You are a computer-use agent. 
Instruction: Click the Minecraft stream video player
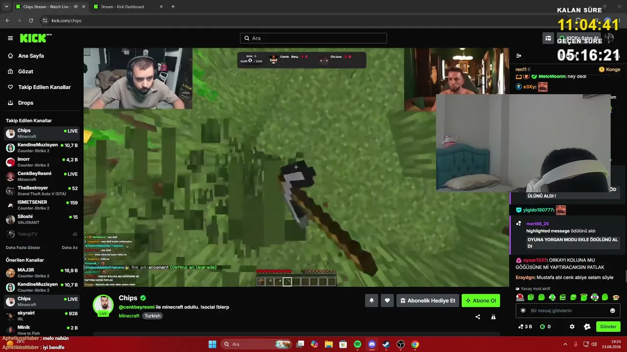(296, 167)
